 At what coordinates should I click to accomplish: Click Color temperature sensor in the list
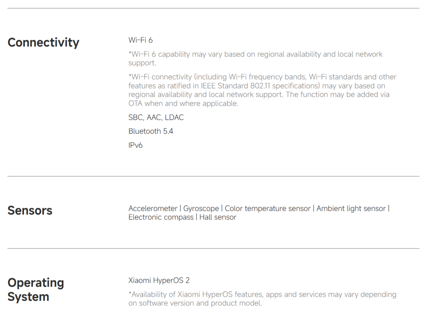(268, 208)
